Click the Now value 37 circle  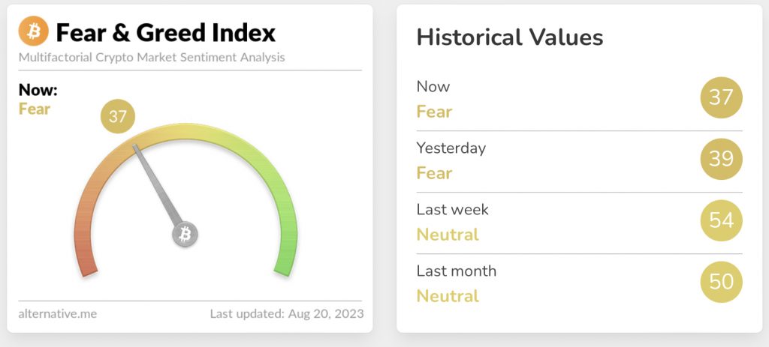pos(721,97)
